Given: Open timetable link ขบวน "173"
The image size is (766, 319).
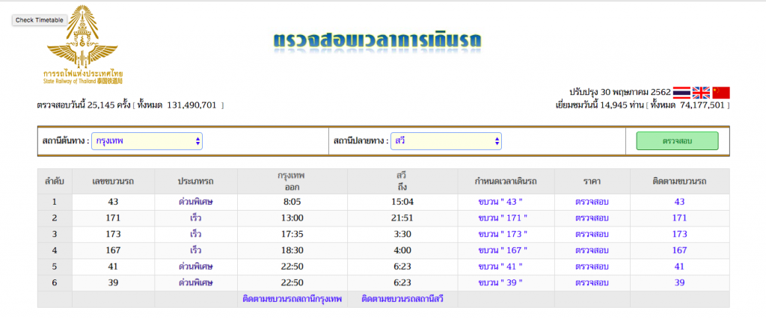Looking at the screenshot, I should click(503, 235).
